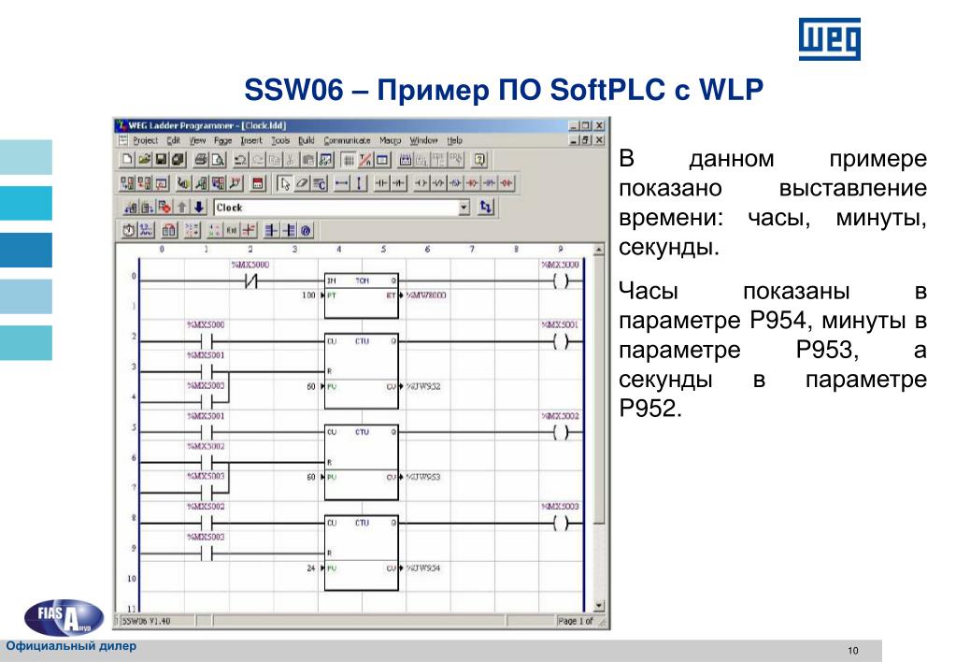Click the blue down arrow icon

click(199, 207)
